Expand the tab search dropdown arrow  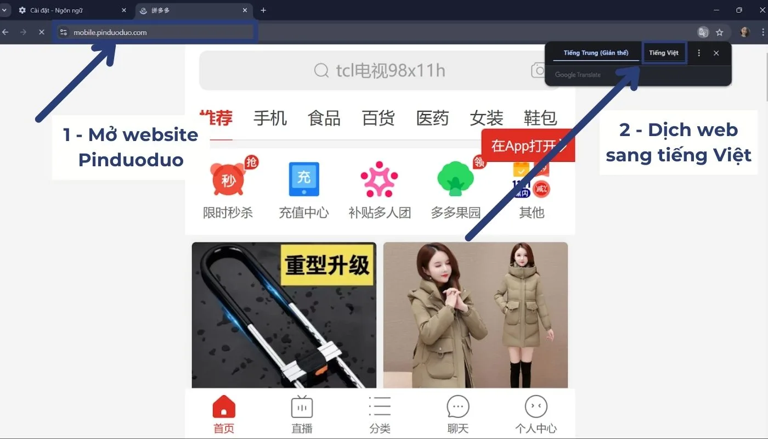click(x=4, y=10)
